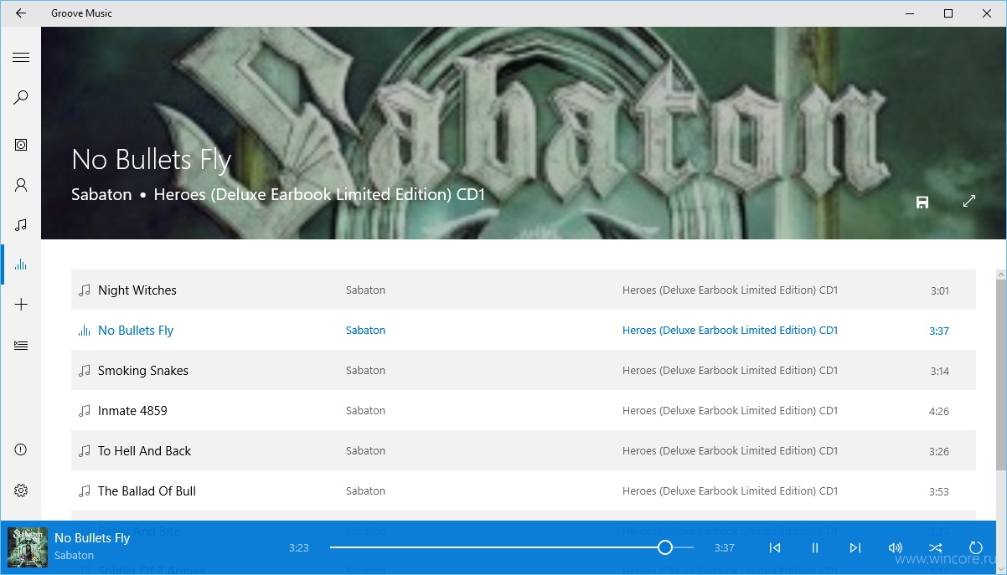This screenshot has width=1007, height=575.
Task: Open the Heroes album link in header
Action: 319,195
